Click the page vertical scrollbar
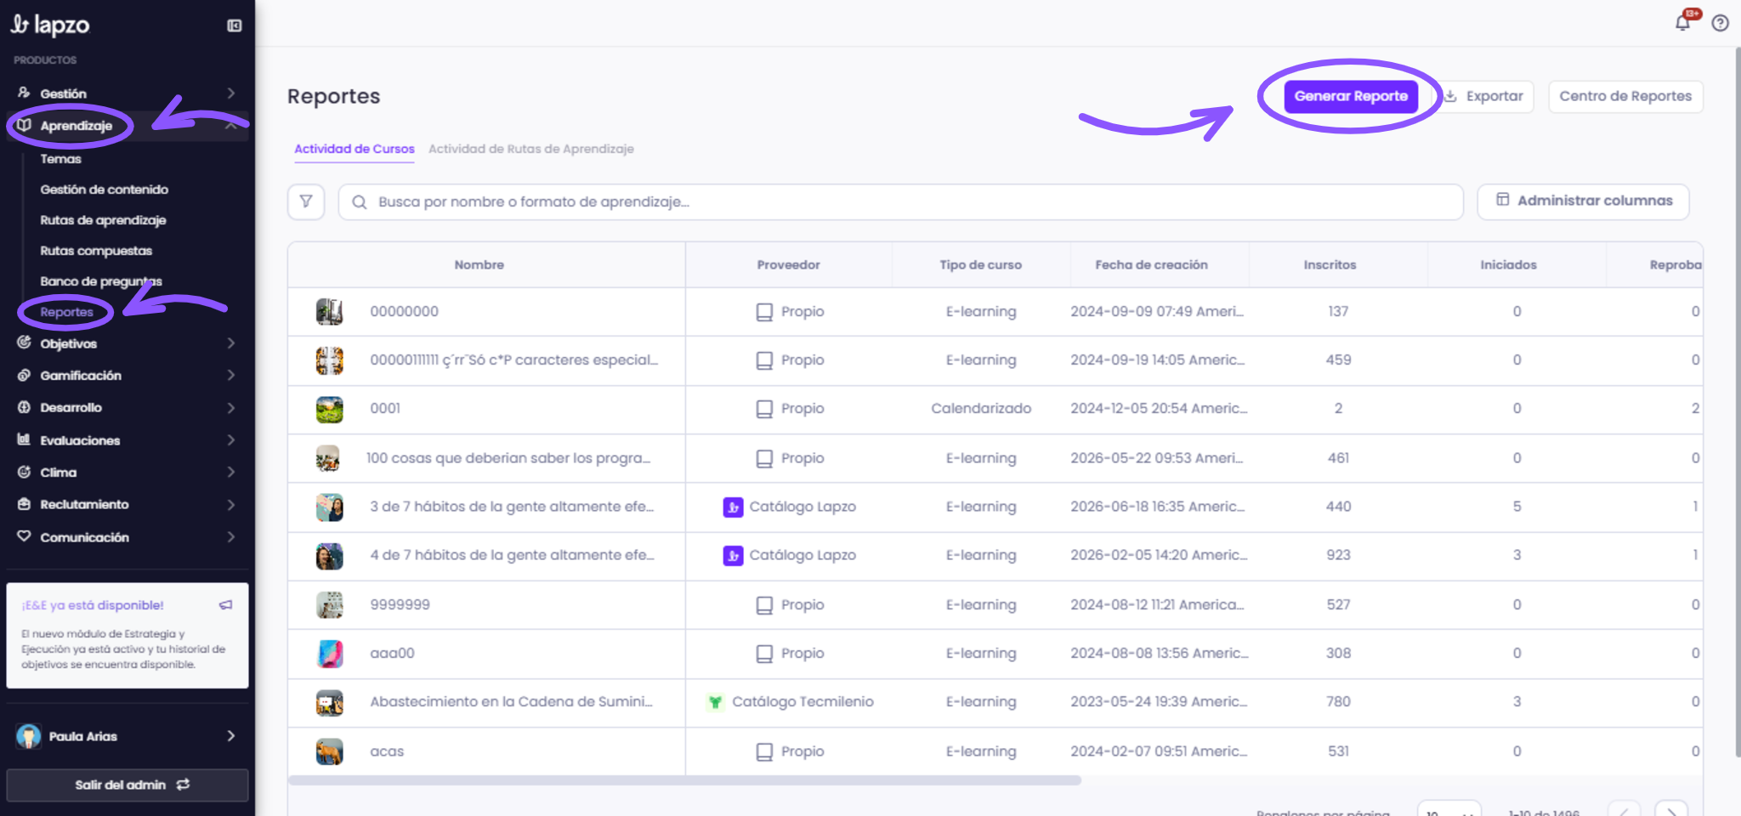 pos(1737,401)
